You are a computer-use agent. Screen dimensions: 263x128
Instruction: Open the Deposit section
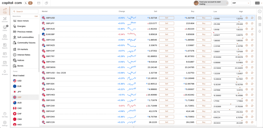(x=5, y=55)
